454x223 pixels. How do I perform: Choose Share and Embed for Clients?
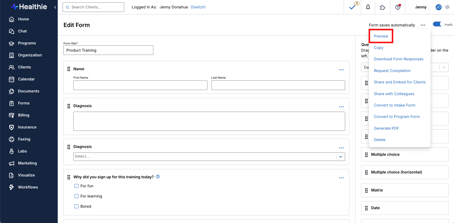[400, 82]
